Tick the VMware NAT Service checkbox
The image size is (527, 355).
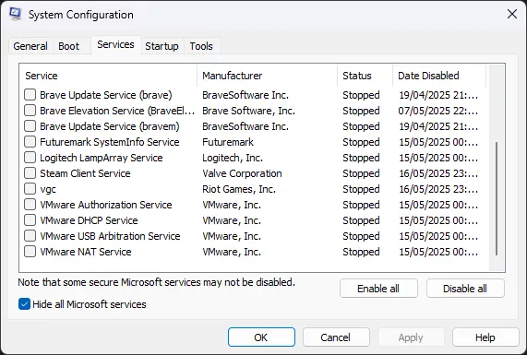(30, 252)
